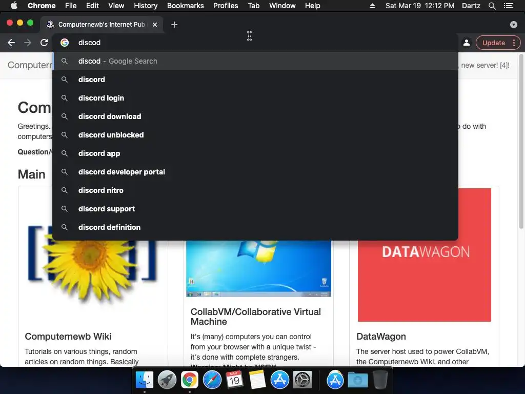Viewport: 525px width, 394px height.
Task: Click the forward navigation arrow
Action: (28, 43)
